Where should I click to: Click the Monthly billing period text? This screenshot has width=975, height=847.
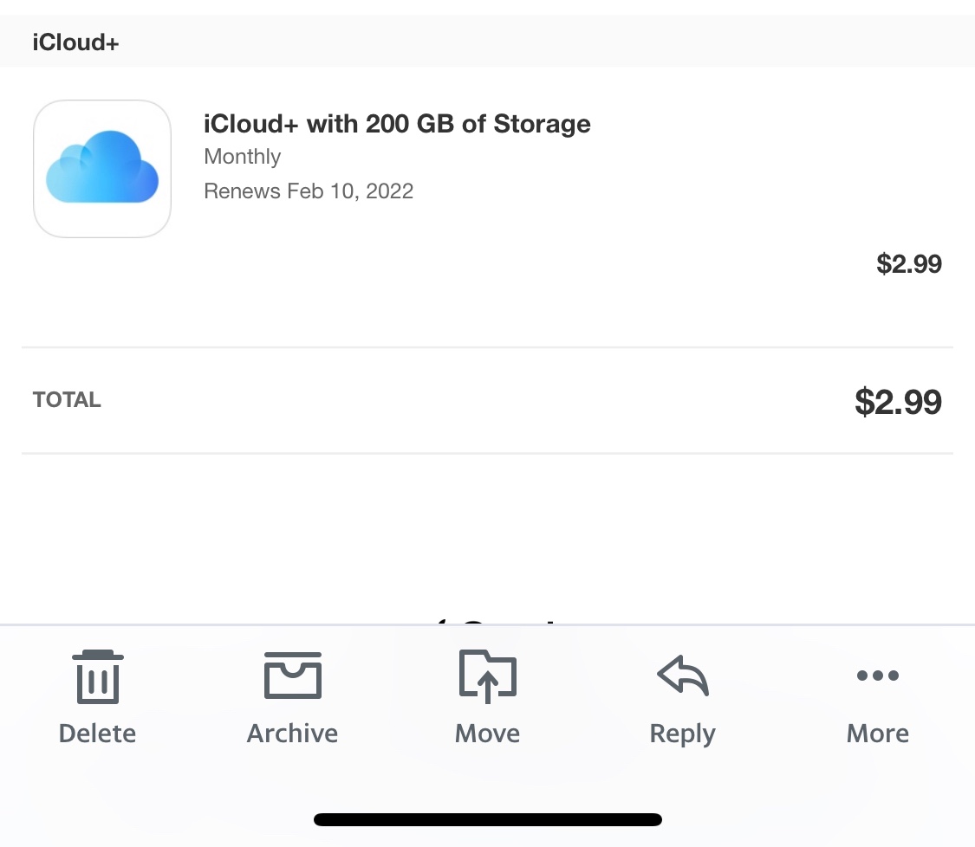[243, 157]
